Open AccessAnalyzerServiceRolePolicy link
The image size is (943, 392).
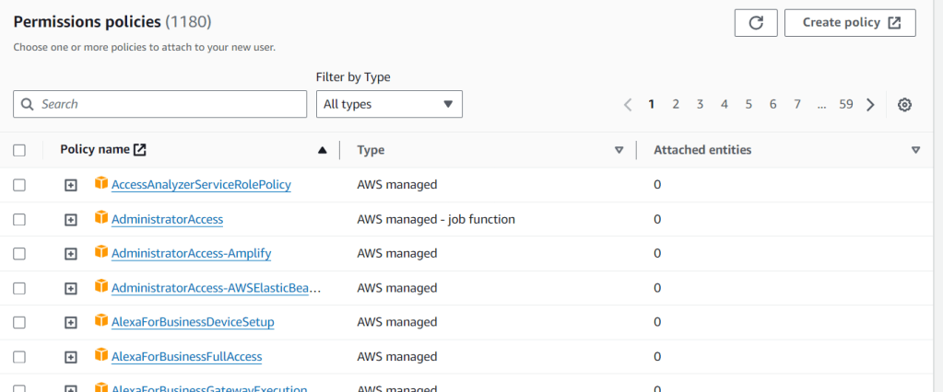click(202, 185)
